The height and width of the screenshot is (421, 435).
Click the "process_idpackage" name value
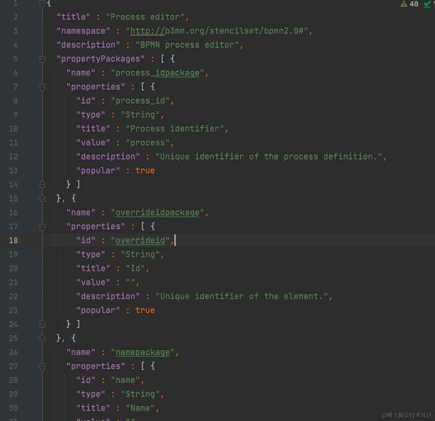(158, 73)
